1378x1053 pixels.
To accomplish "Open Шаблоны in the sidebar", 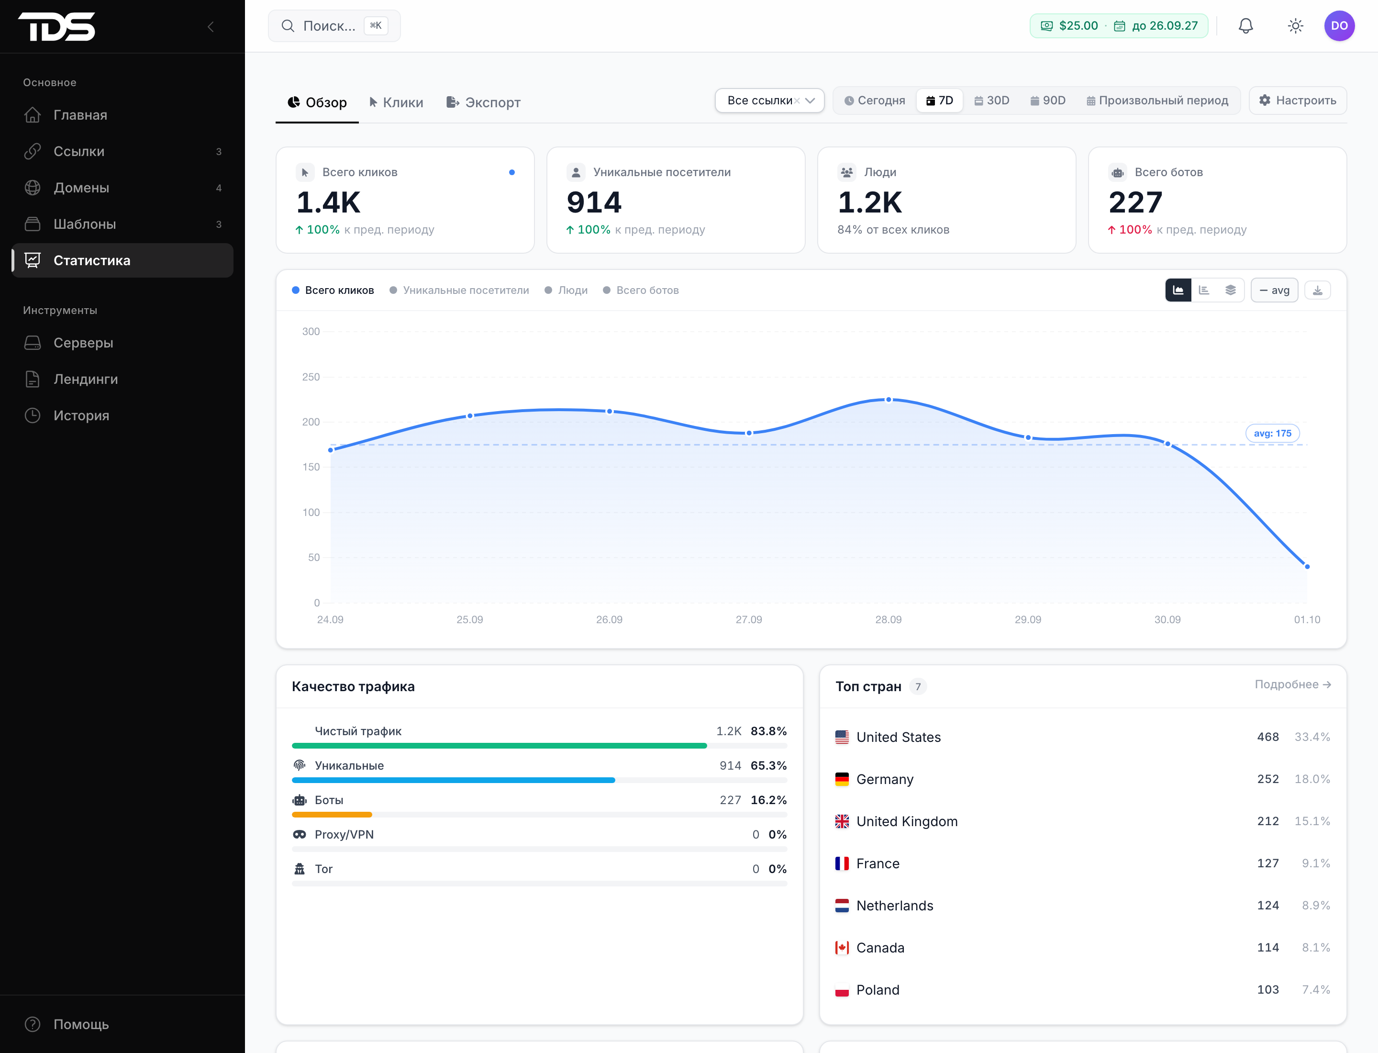I will [x=122, y=224].
